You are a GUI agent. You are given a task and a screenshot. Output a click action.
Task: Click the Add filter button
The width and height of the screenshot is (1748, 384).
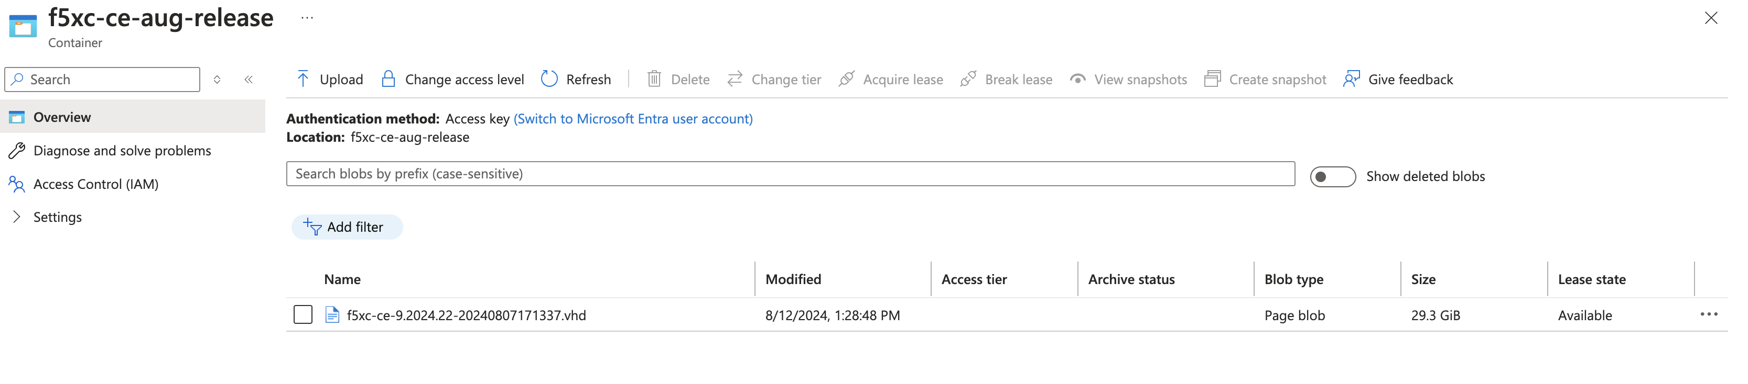pos(347,227)
